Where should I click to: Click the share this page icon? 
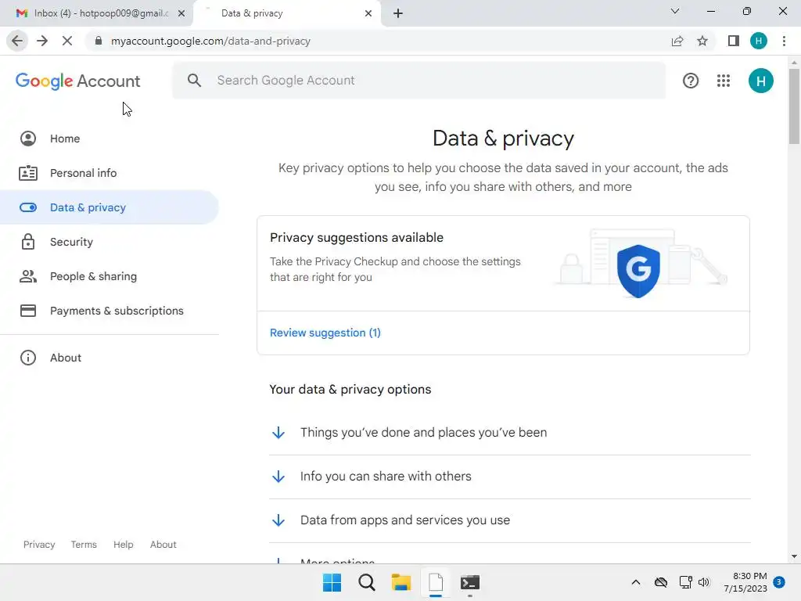tap(677, 41)
